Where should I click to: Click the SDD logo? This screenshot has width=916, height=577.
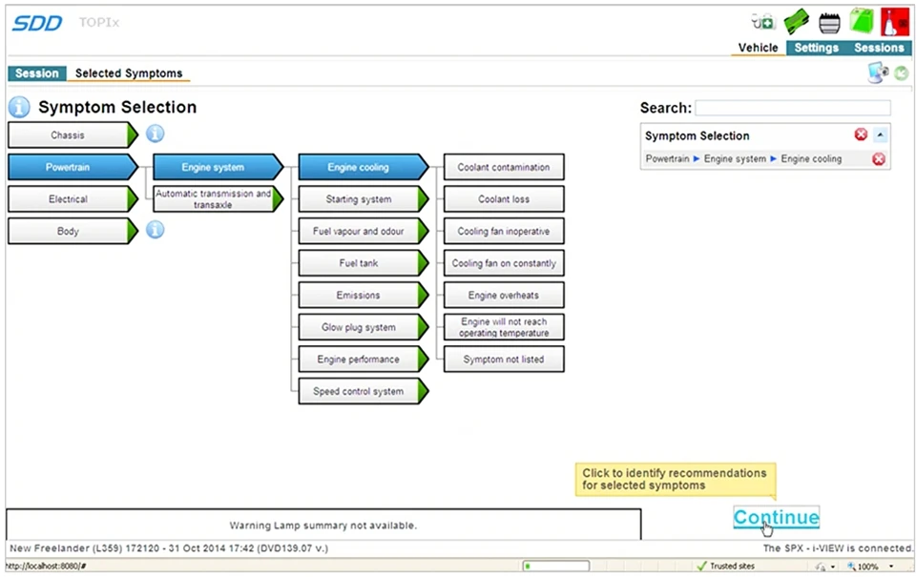37,23
